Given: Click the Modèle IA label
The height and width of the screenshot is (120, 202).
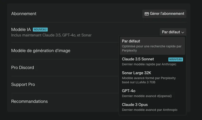Looking at the screenshot, I should point(21,29).
